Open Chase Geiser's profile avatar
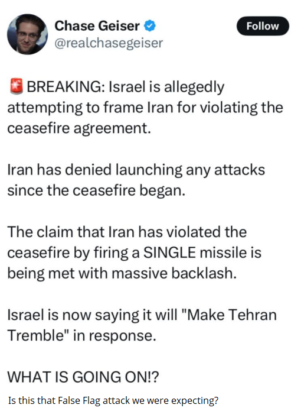 pyautogui.click(x=28, y=34)
